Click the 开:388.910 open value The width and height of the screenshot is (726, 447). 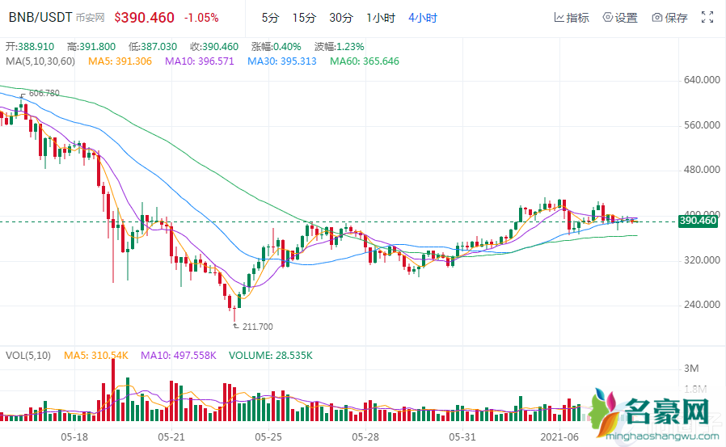click(x=30, y=47)
